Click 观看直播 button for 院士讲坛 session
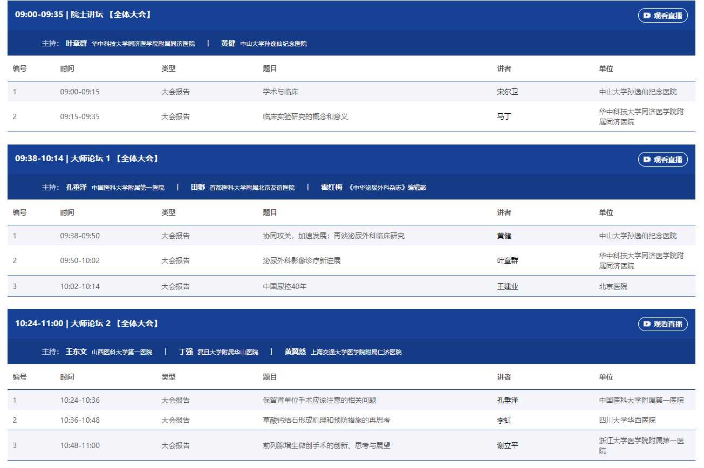704x468 pixels. pyautogui.click(x=662, y=16)
